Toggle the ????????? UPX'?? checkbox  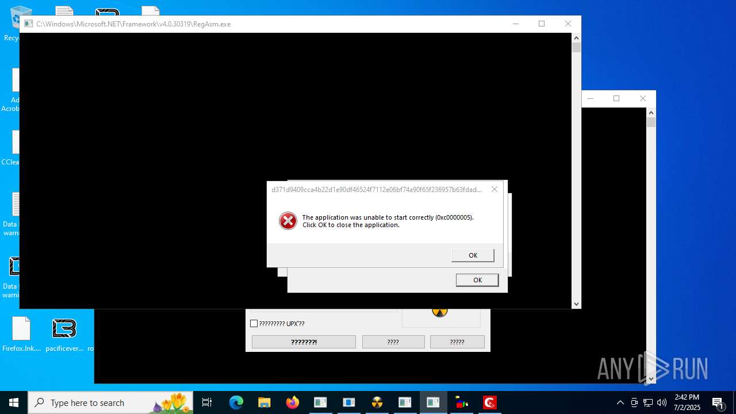pyautogui.click(x=254, y=324)
